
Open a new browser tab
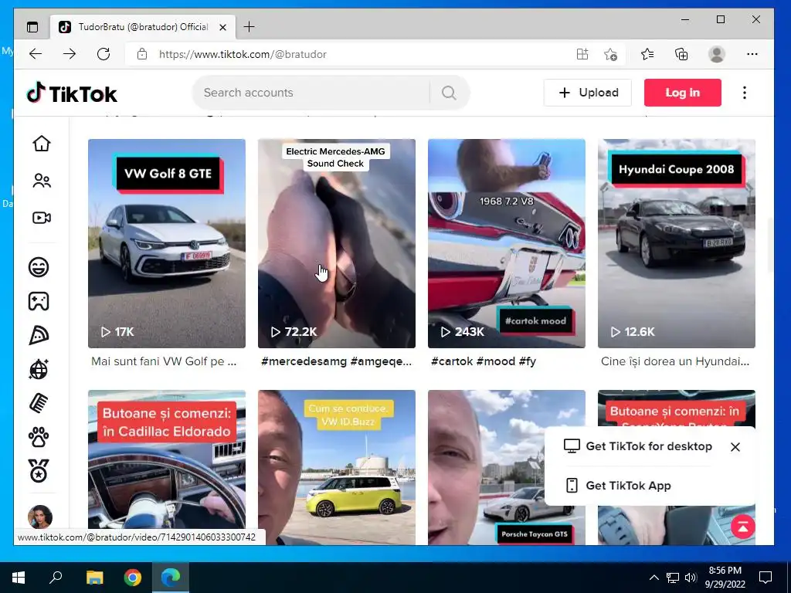[x=249, y=27]
